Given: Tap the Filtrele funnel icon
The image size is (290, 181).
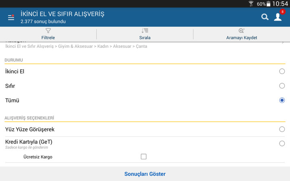Looking at the screenshot, I should 48,31.
